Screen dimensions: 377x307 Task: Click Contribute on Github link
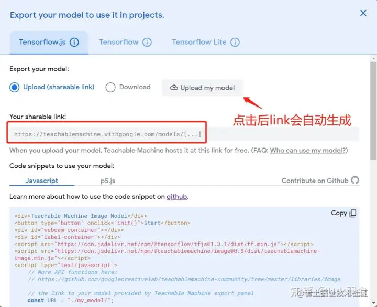point(315,181)
